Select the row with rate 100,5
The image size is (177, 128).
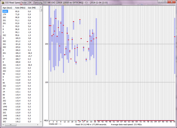tap(21, 38)
